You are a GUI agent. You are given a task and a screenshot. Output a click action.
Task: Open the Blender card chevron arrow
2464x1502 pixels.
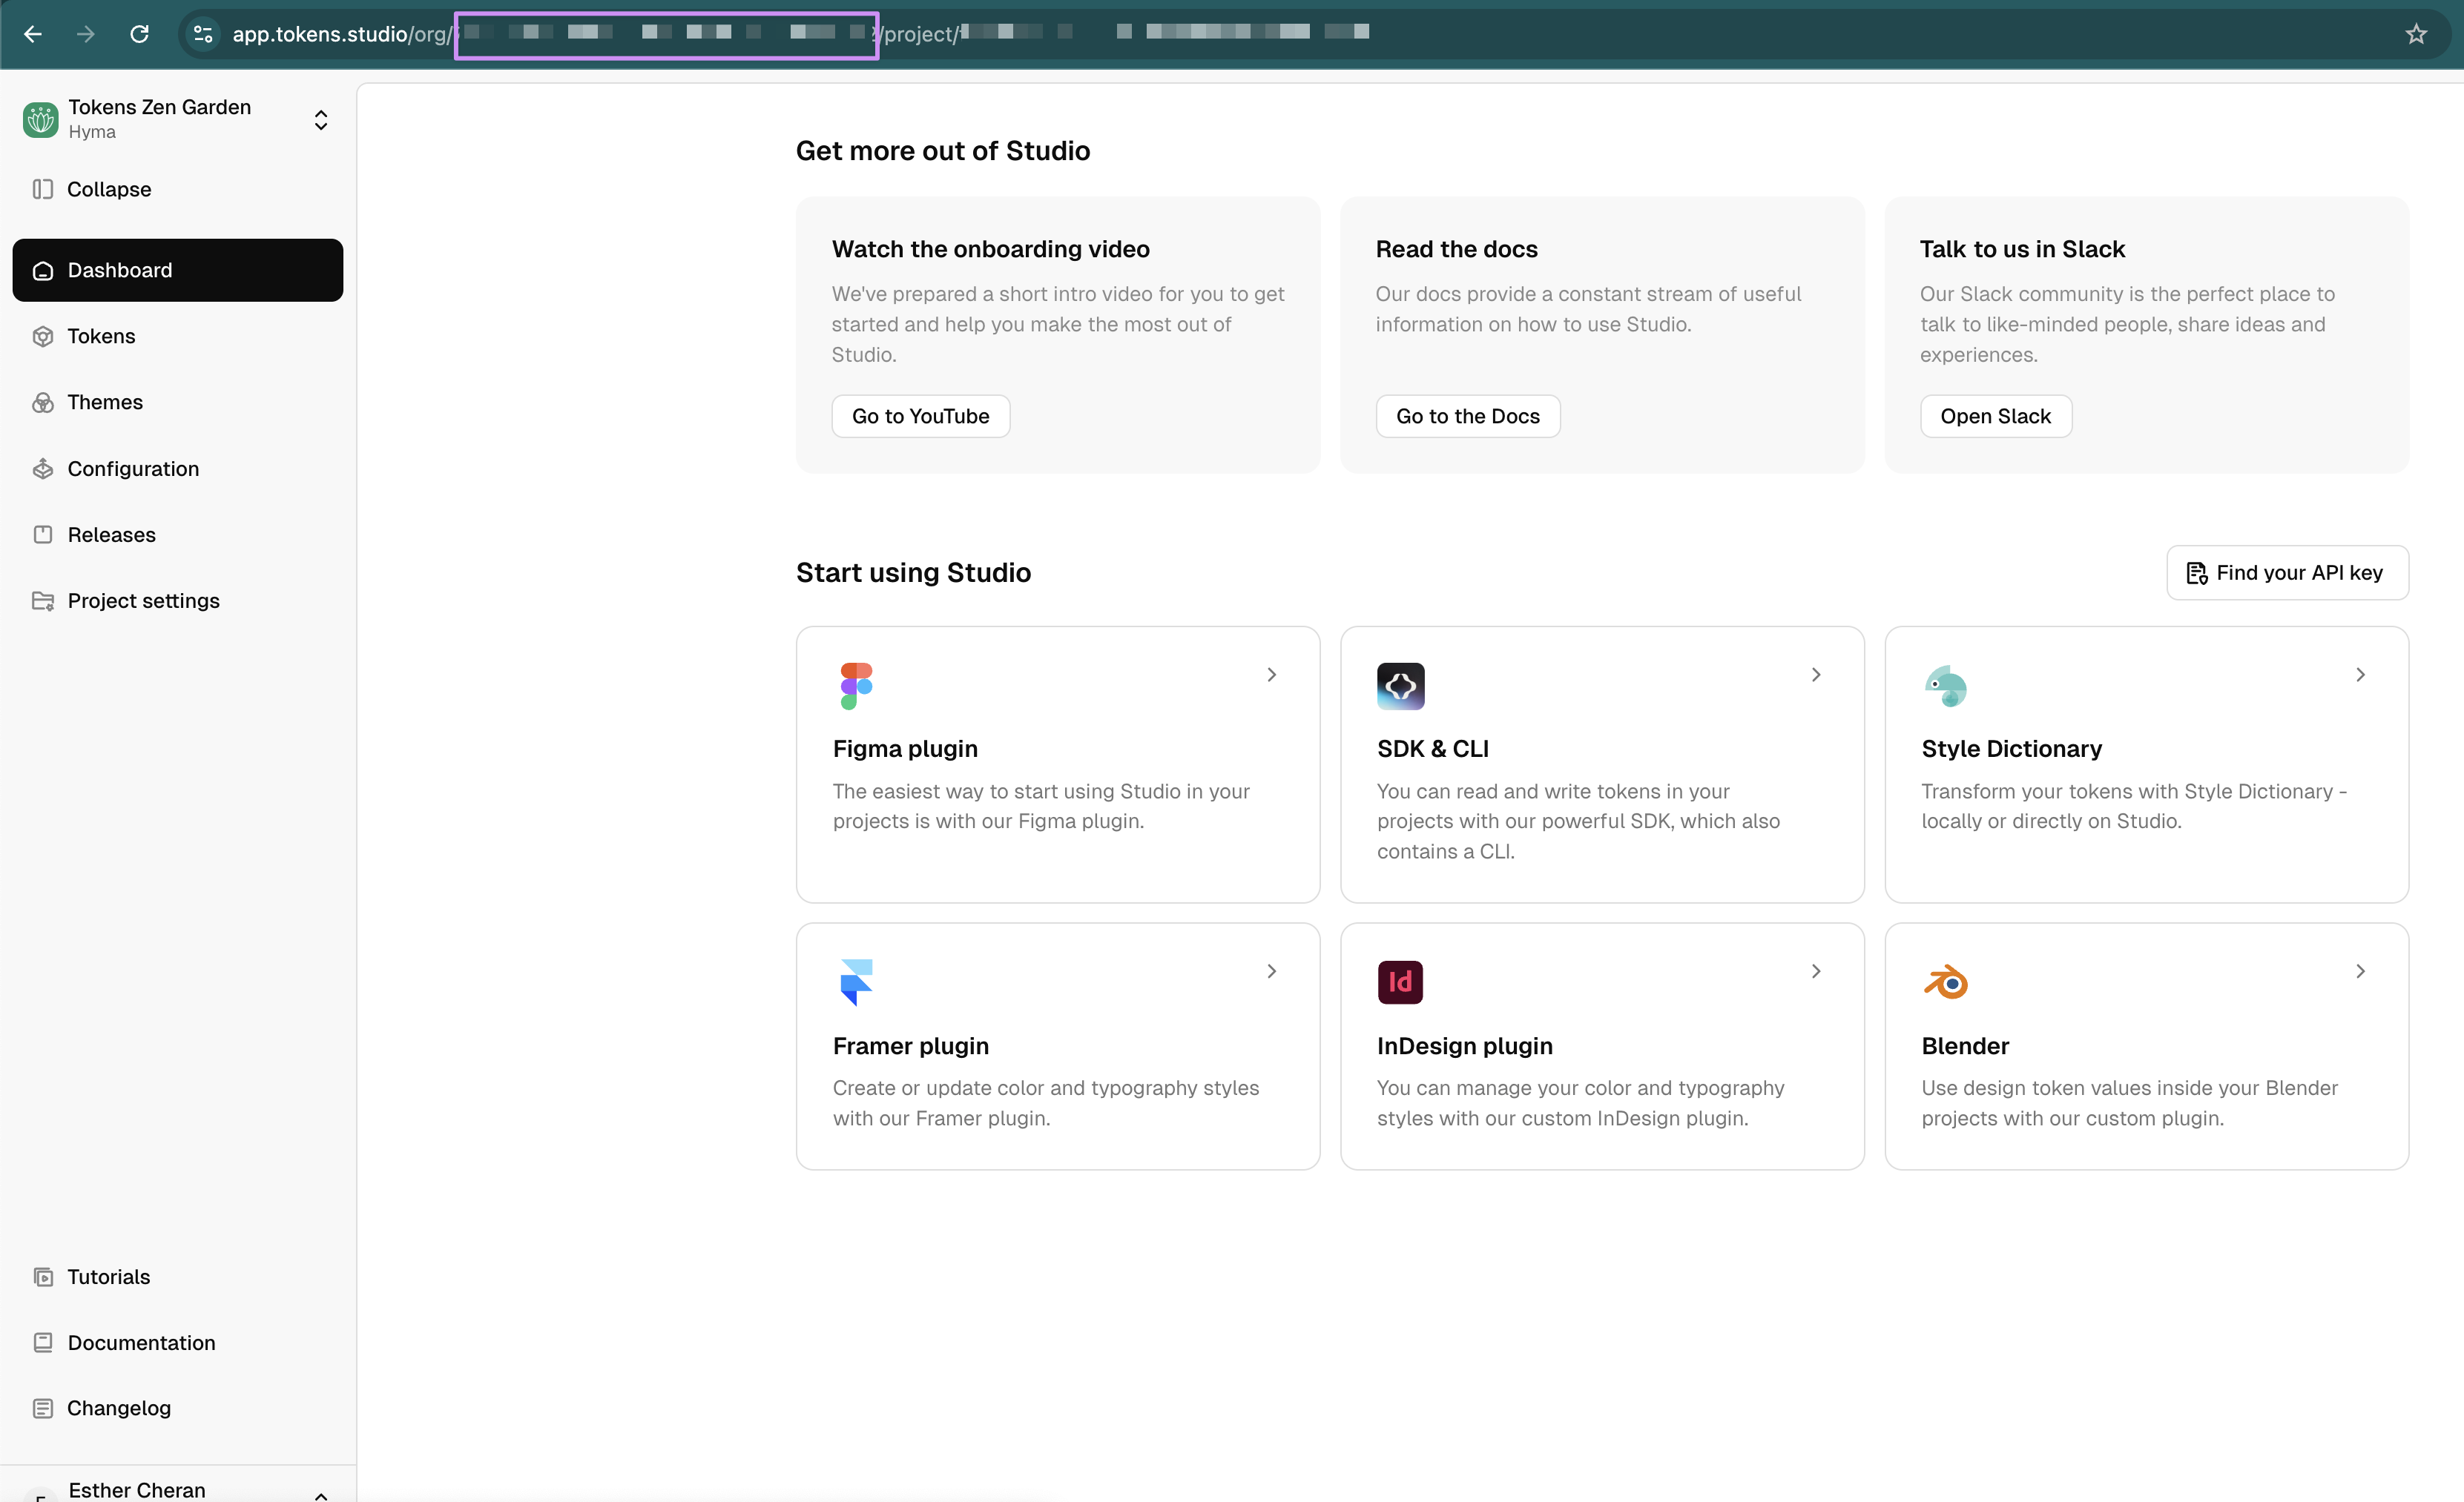click(2360, 970)
